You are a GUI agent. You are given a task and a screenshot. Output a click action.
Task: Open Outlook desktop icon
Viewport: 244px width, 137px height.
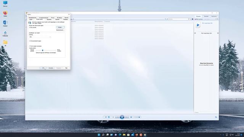pos(5,24)
